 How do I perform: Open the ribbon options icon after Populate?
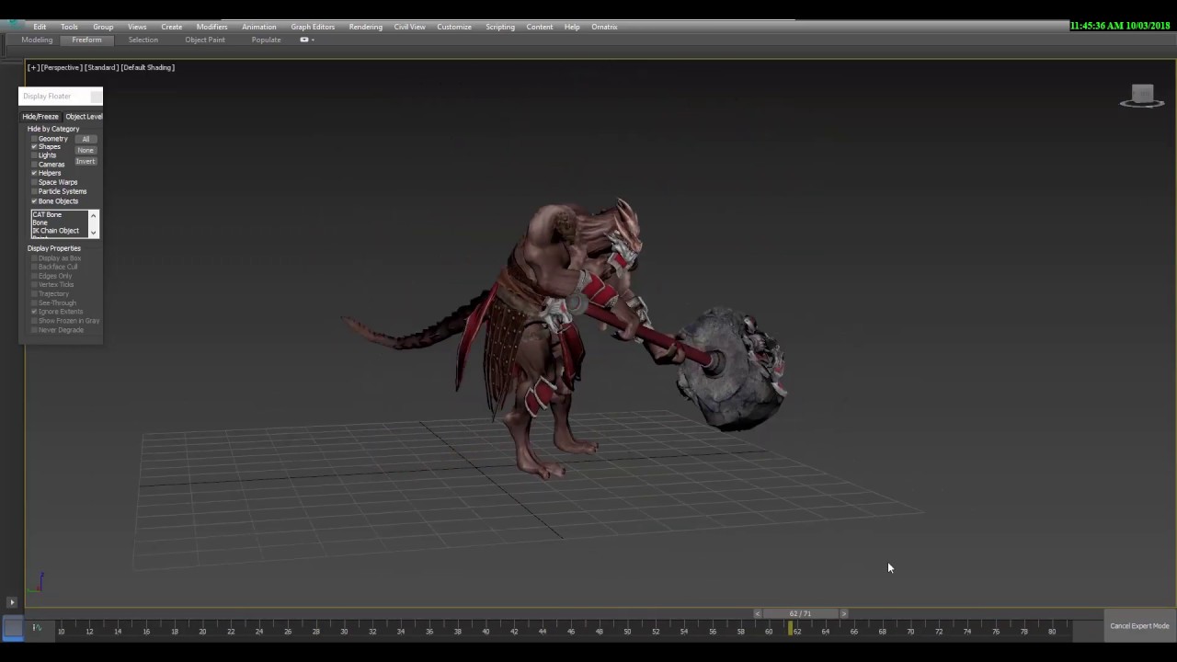click(x=306, y=40)
